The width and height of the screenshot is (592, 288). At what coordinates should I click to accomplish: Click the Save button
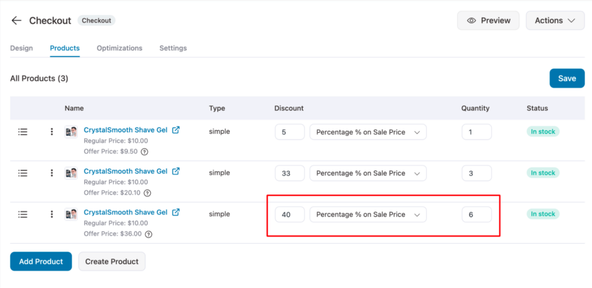pos(567,78)
